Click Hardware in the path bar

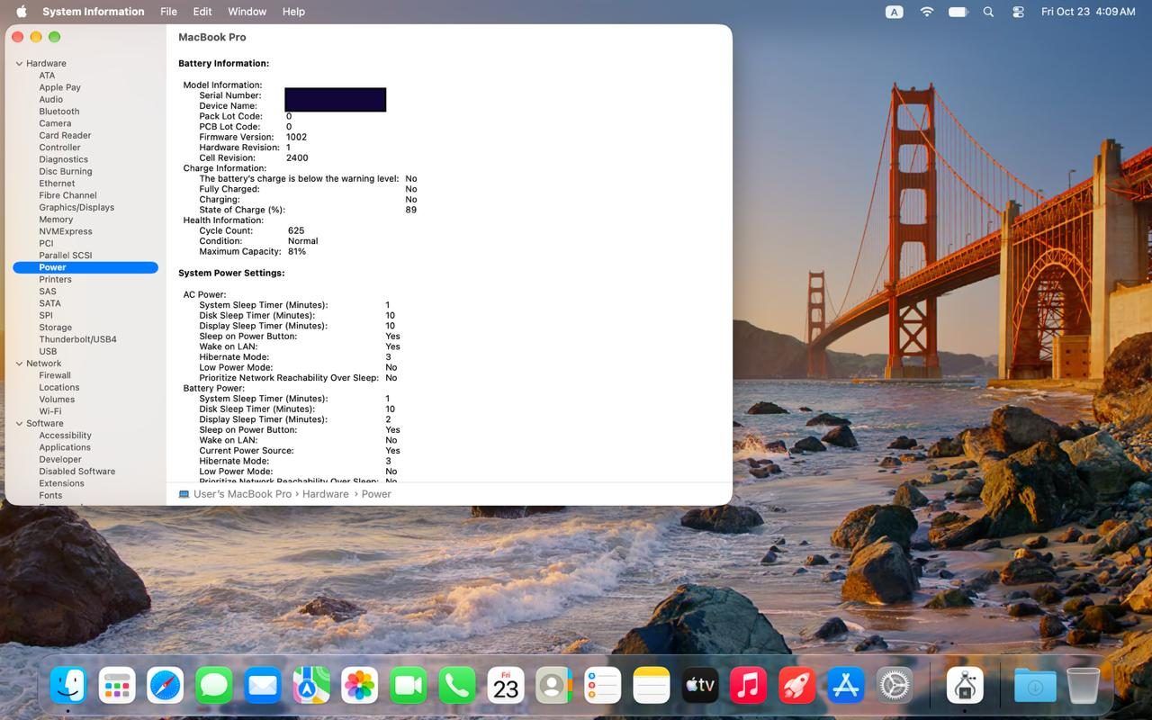point(326,494)
